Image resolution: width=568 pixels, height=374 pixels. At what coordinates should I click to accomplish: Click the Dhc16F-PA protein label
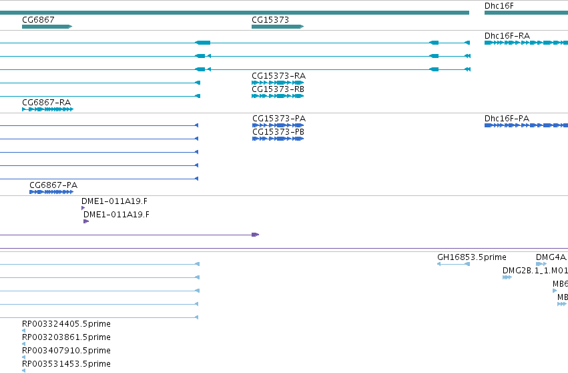(x=507, y=119)
